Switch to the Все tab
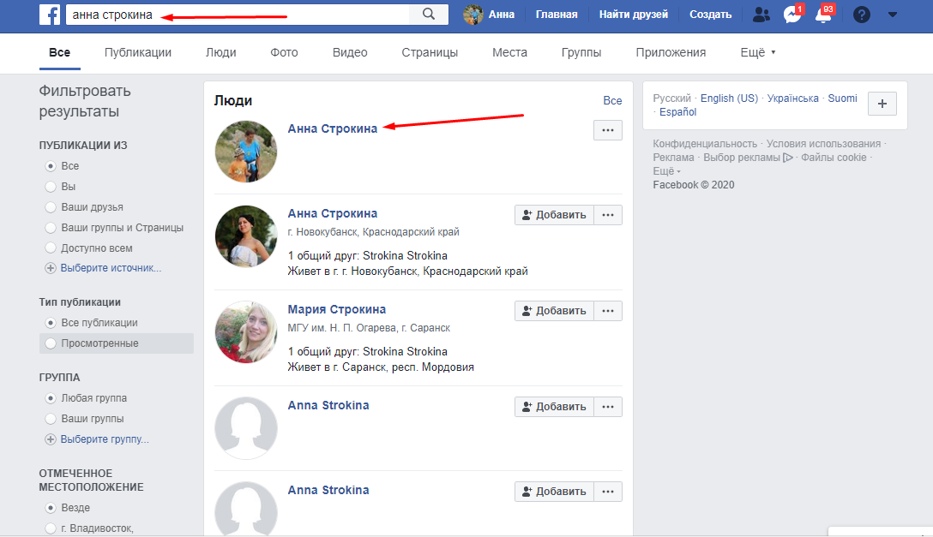 pos(59,52)
